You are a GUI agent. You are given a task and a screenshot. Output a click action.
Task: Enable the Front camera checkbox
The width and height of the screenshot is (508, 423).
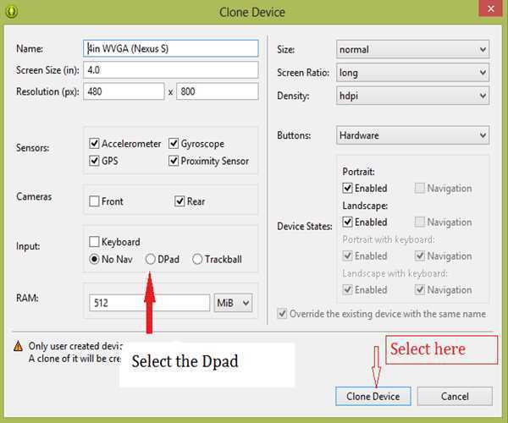pos(95,201)
